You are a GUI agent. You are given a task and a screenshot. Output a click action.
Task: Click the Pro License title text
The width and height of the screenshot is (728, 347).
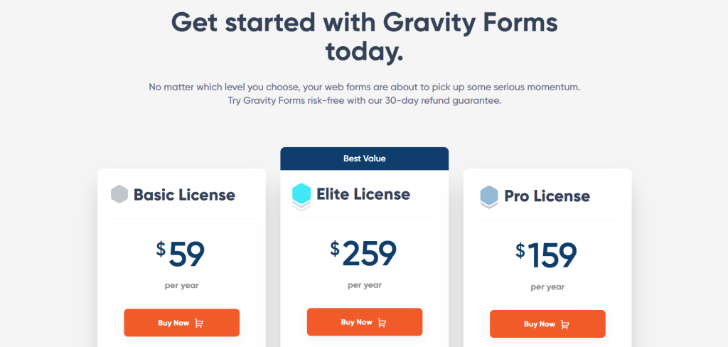click(547, 196)
